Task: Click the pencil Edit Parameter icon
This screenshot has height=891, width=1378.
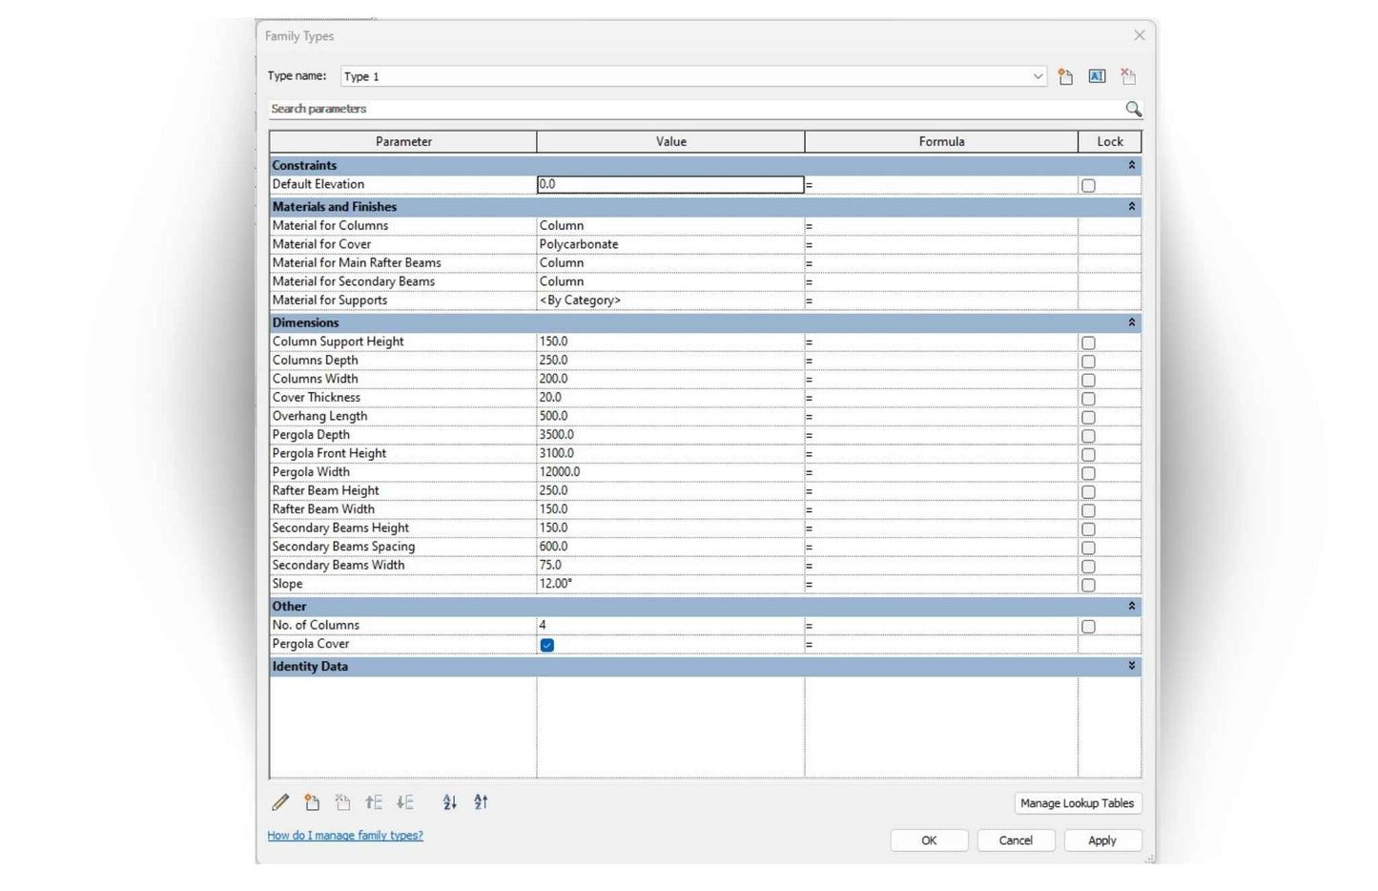Action: point(280,803)
